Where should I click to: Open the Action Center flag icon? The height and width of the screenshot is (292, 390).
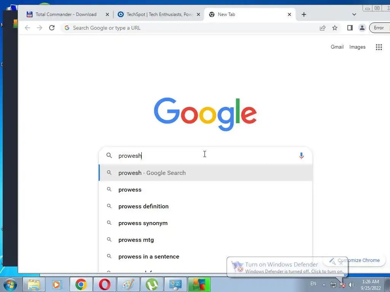coord(342,284)
